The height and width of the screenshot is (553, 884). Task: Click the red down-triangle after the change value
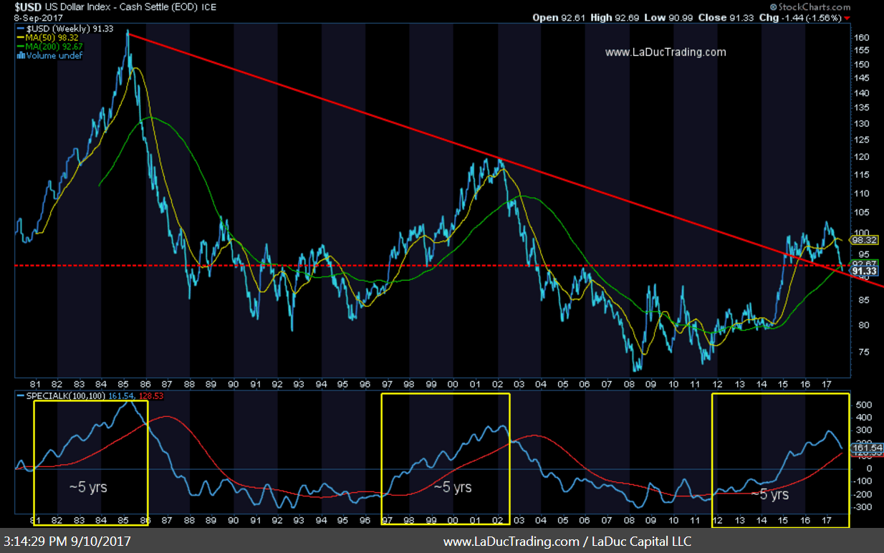tap(848, 18)
